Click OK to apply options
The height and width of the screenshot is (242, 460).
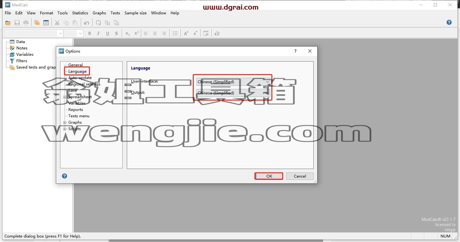(269, 176)
